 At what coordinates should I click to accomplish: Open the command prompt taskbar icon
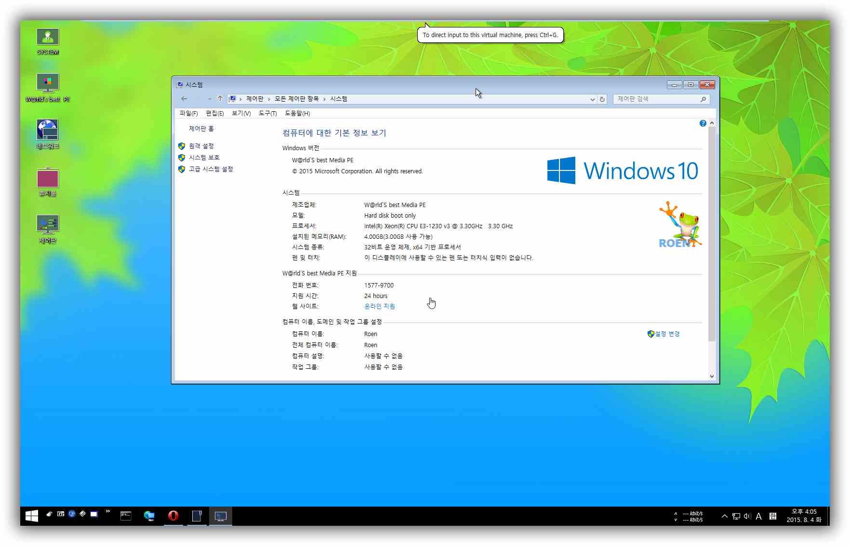(x=126, y=516)
